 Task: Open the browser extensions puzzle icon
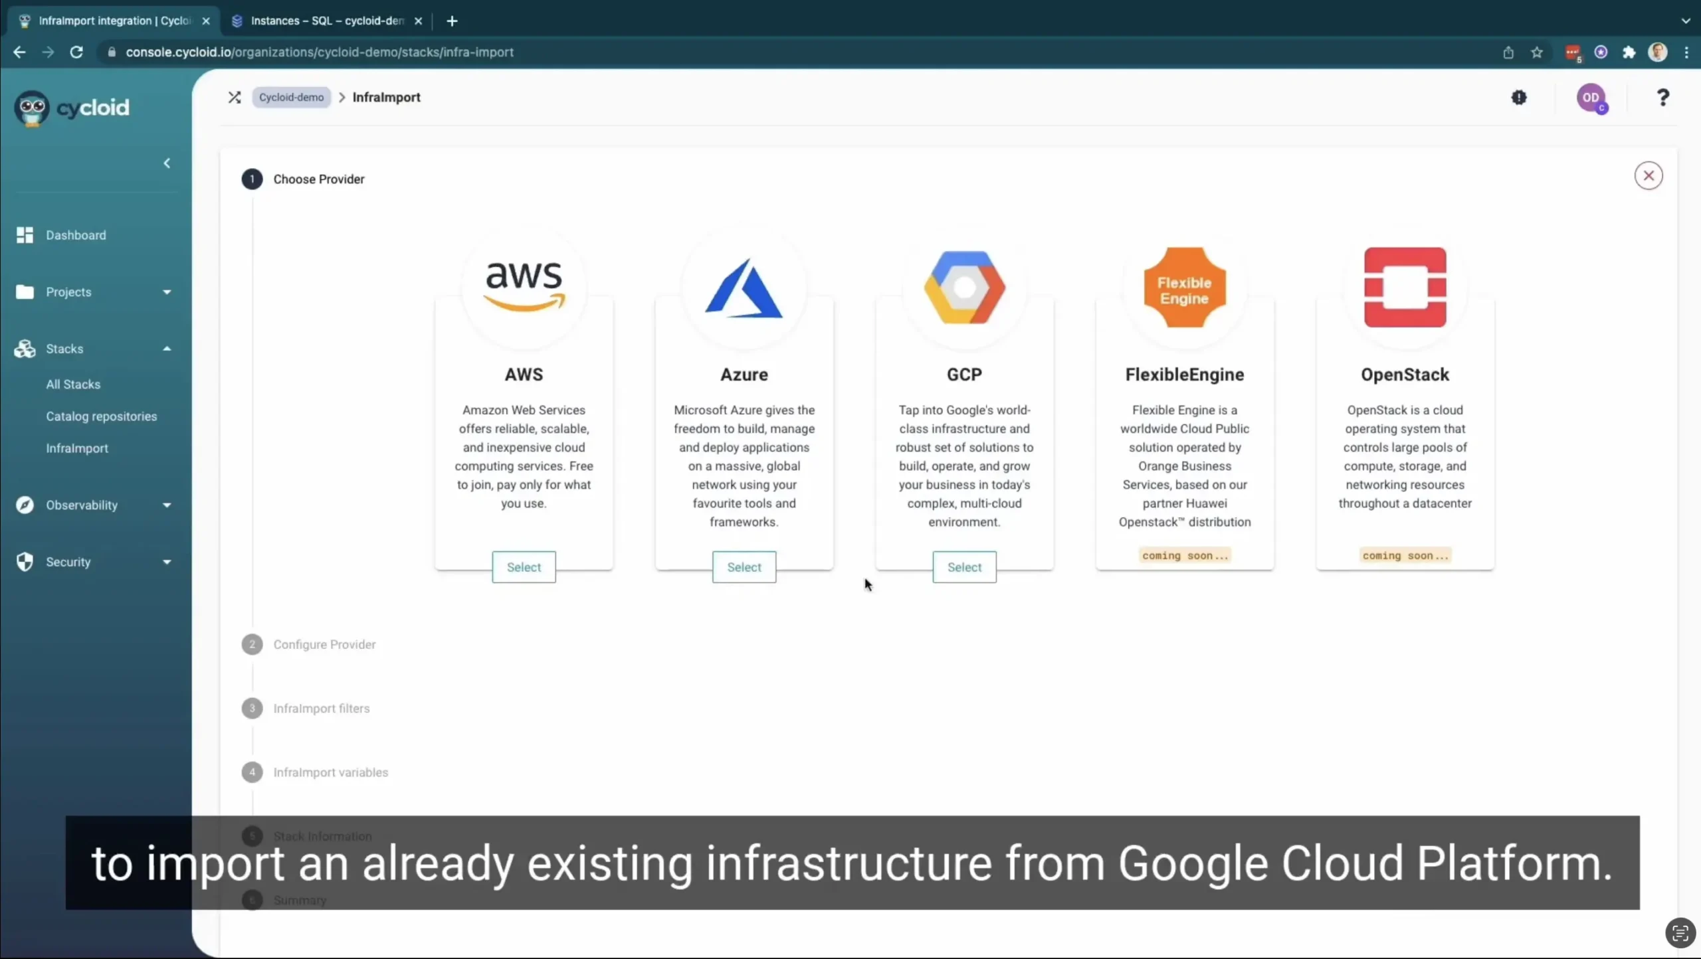pos(1629,52)
